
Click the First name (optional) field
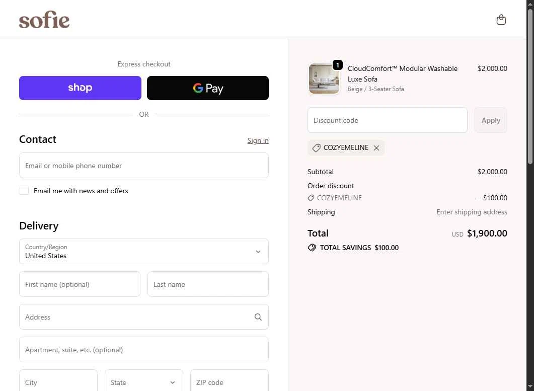[x=80, y=284]
